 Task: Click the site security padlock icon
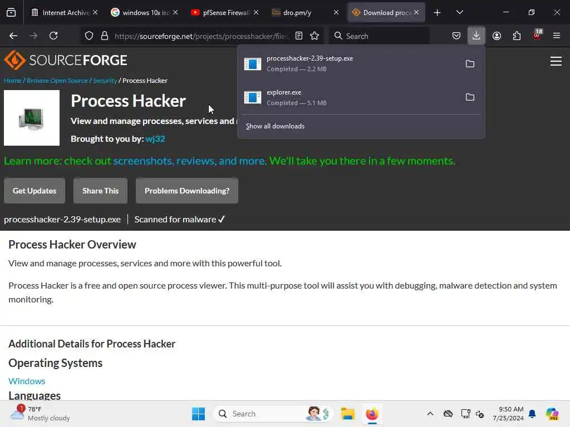(105, 36)
